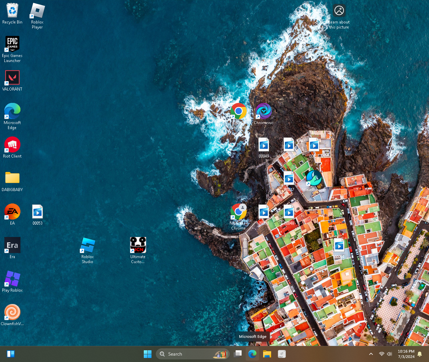Select the 00047 video file
The height and width of the screenshot is (362, 429).
[289, 181]
